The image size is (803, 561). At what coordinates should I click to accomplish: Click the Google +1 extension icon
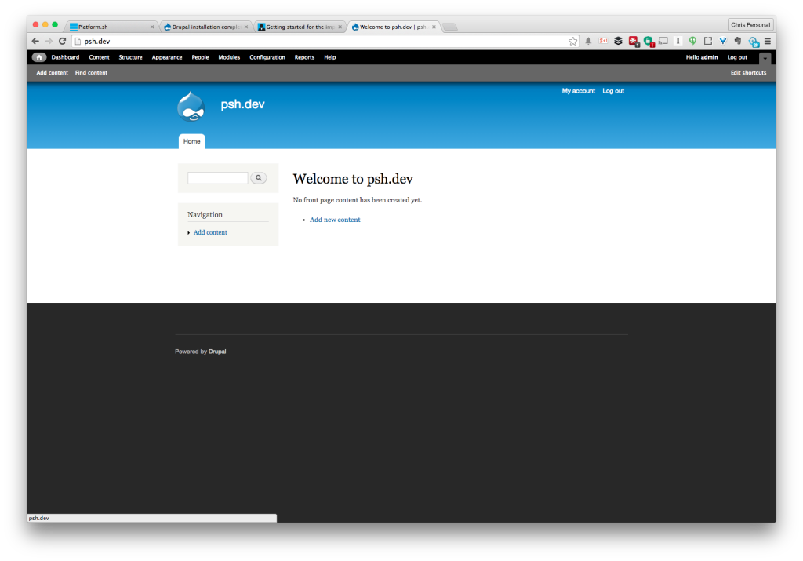(603, 41)
